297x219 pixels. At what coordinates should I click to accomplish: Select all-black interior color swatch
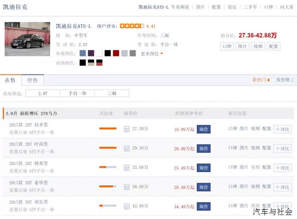(x=82, y=63)
